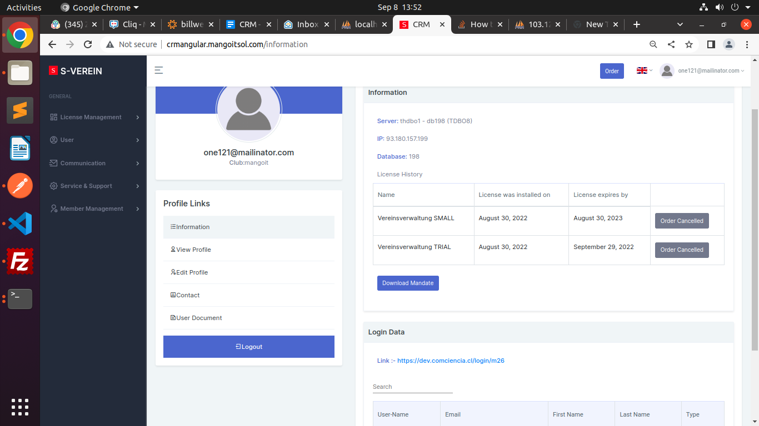Screen dimensions: 759x426
Task: Close the active CRM tab
Action: pyautogui.click(x=442, y=24)
